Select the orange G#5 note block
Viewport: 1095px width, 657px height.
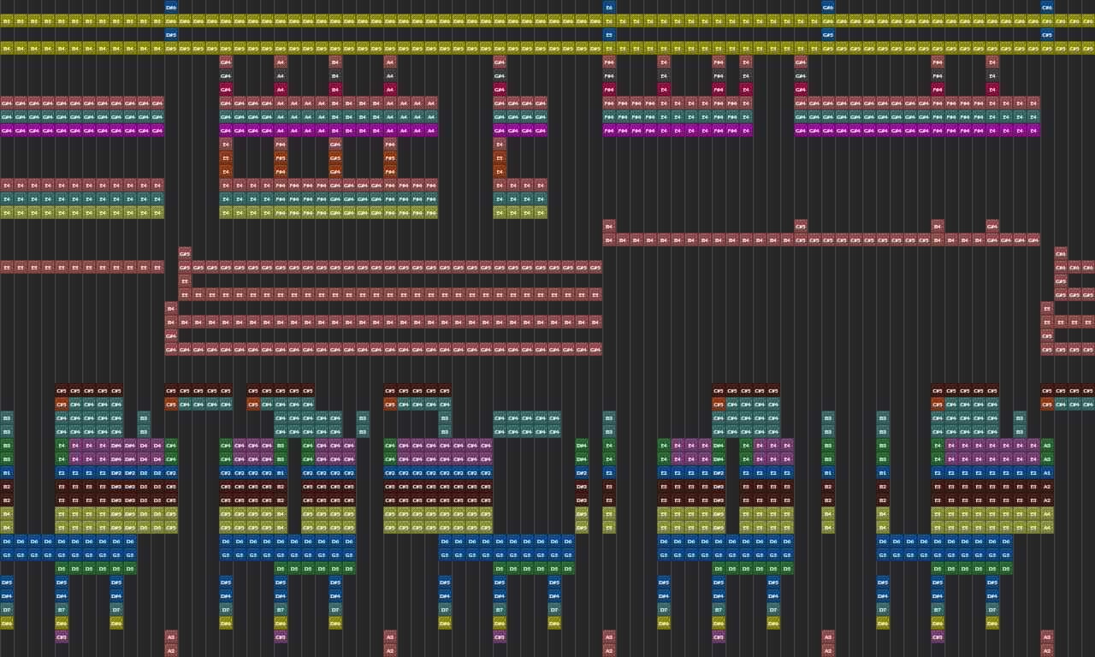point(335,157)
